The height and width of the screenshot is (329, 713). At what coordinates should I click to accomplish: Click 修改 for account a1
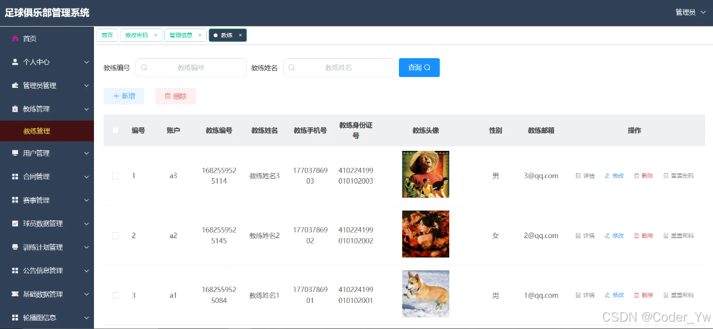tap(614, 296)
